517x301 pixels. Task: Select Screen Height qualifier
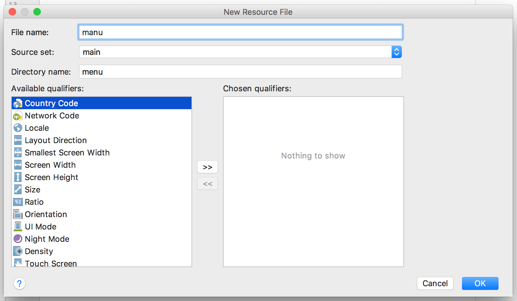pos(51,177)
